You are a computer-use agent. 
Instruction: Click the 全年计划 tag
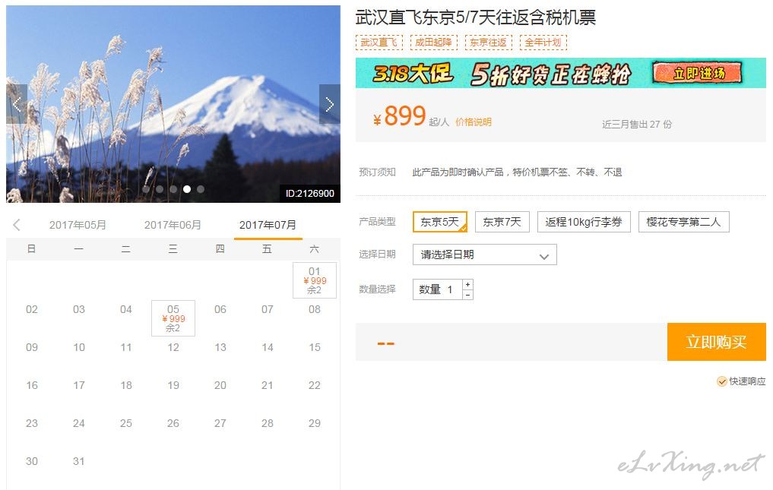(543, 43)
